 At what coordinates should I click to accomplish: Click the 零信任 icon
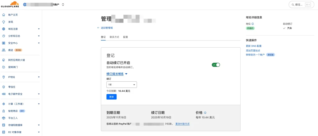click(x=3, y=87)
